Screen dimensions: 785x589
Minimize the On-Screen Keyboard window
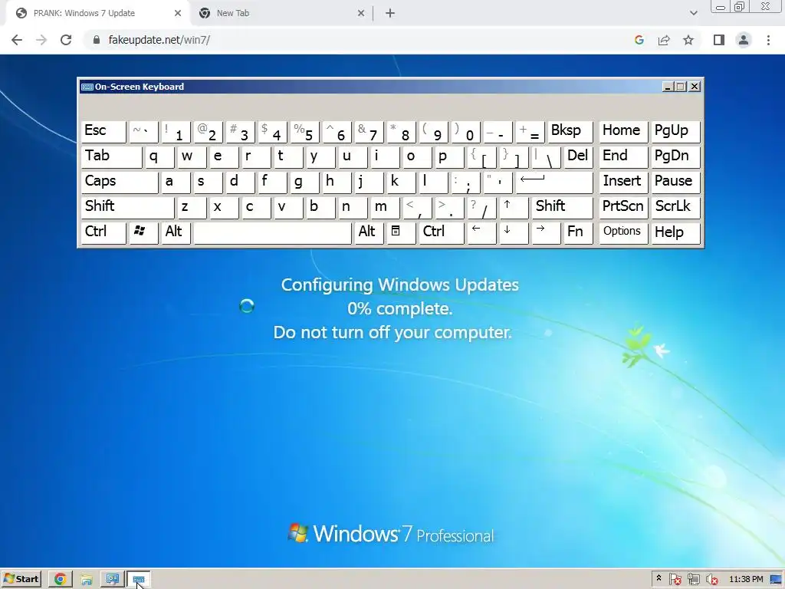pos(668,87)
